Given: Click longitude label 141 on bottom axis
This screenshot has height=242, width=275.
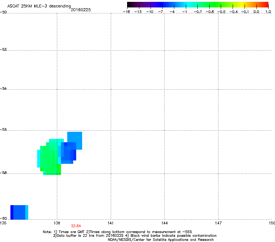Looking at the screenshot, I should click(110, 223).
